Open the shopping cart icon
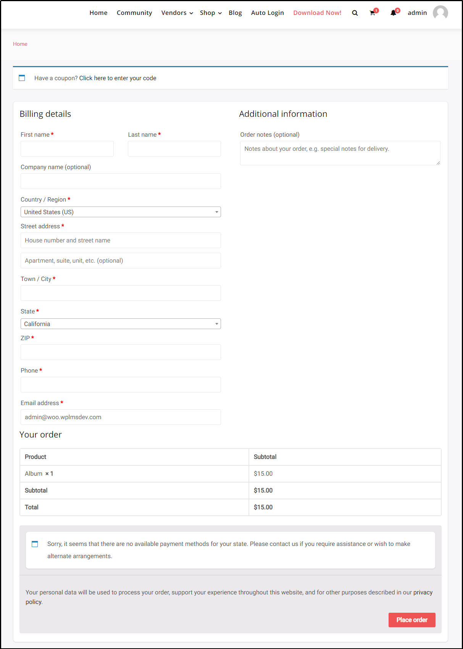Screen dimensions: 463x649 373,13
